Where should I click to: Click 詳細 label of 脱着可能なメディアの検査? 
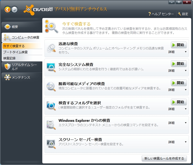tap(171, 90)
